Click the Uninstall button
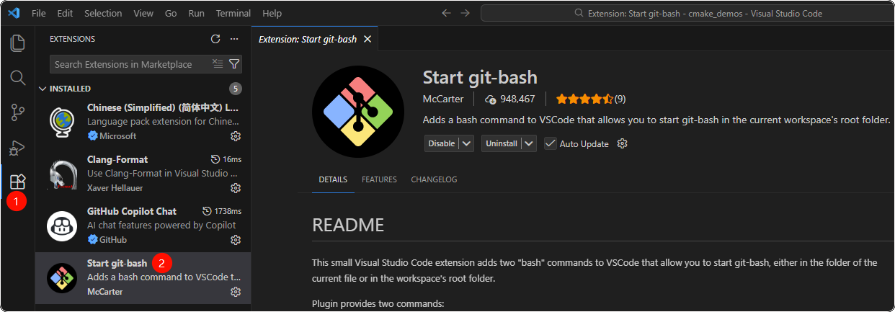This screenshot has width=895, height=312. click(502, 143)
